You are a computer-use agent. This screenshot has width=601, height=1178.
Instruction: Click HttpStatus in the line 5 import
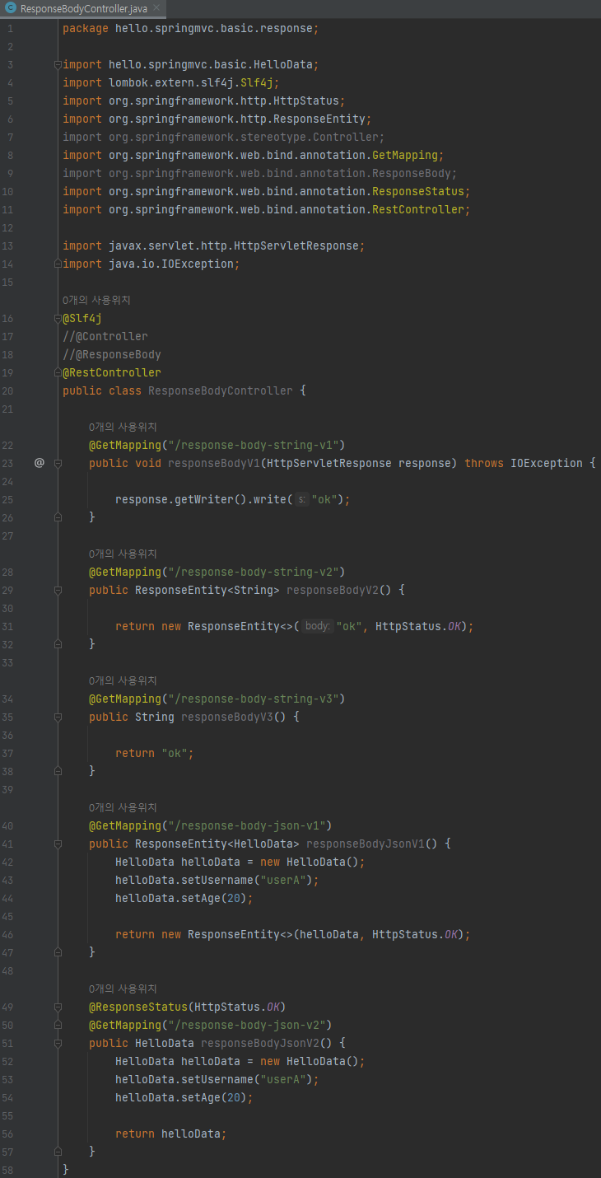[x=306, y=101]
